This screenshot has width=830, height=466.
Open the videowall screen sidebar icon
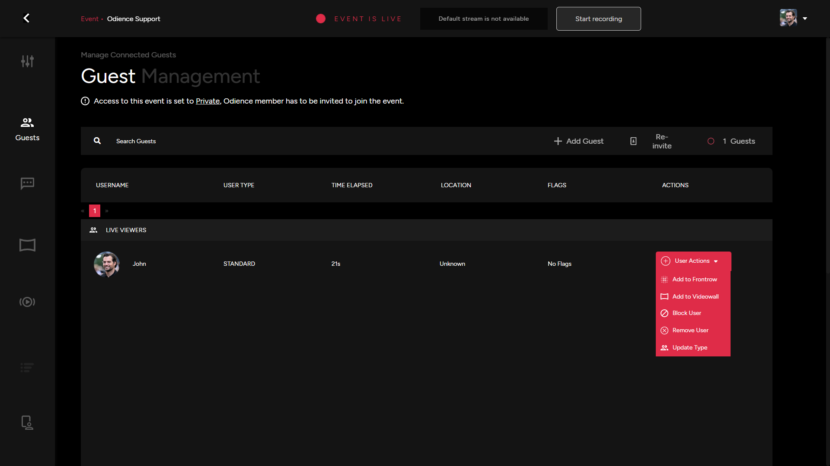(x=27, y=245)
